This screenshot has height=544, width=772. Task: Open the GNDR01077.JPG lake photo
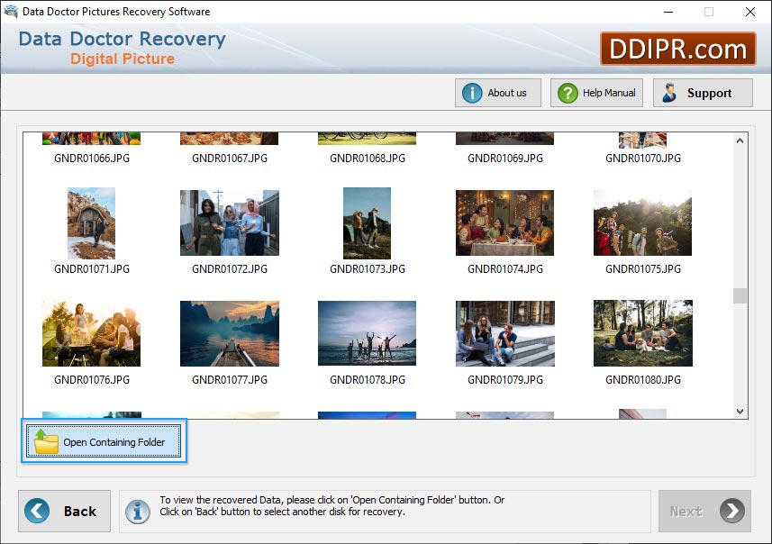tap(229, 332)
